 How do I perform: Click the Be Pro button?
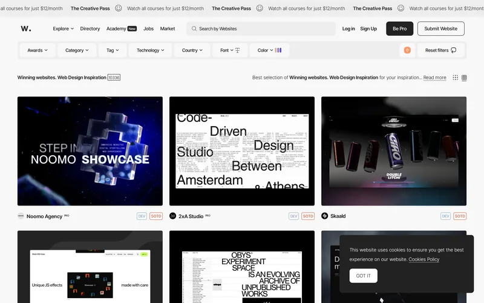pyautogui.click(x=399, y=28)
